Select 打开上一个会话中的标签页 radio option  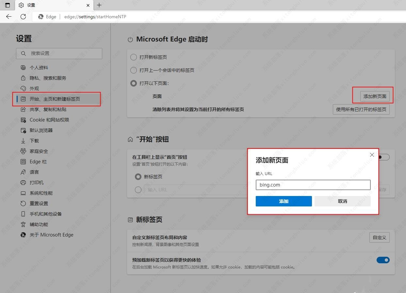pos(134,70)
